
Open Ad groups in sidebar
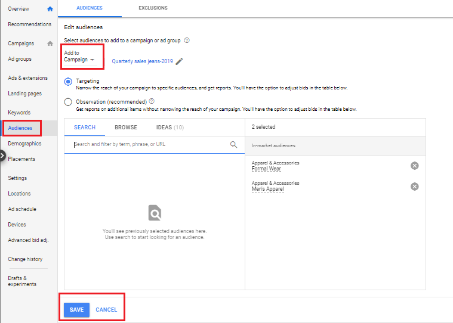click(x=20, y=59)
